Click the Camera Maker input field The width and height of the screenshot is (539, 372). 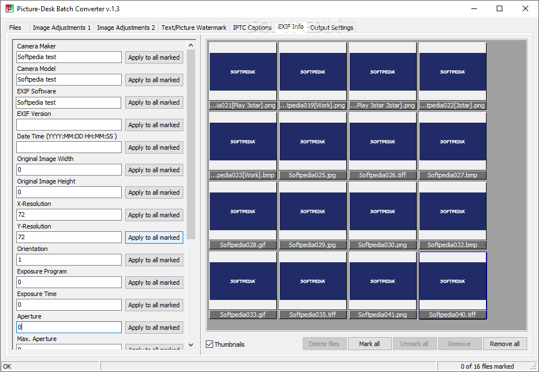[69, 57]
